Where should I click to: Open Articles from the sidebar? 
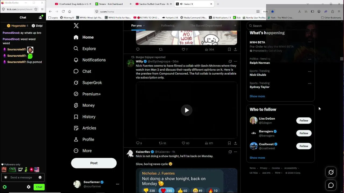tap(85, 128)
